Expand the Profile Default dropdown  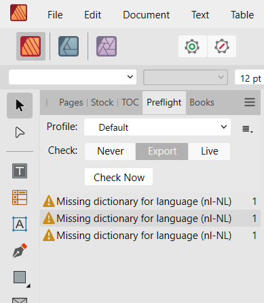point(157,127)
